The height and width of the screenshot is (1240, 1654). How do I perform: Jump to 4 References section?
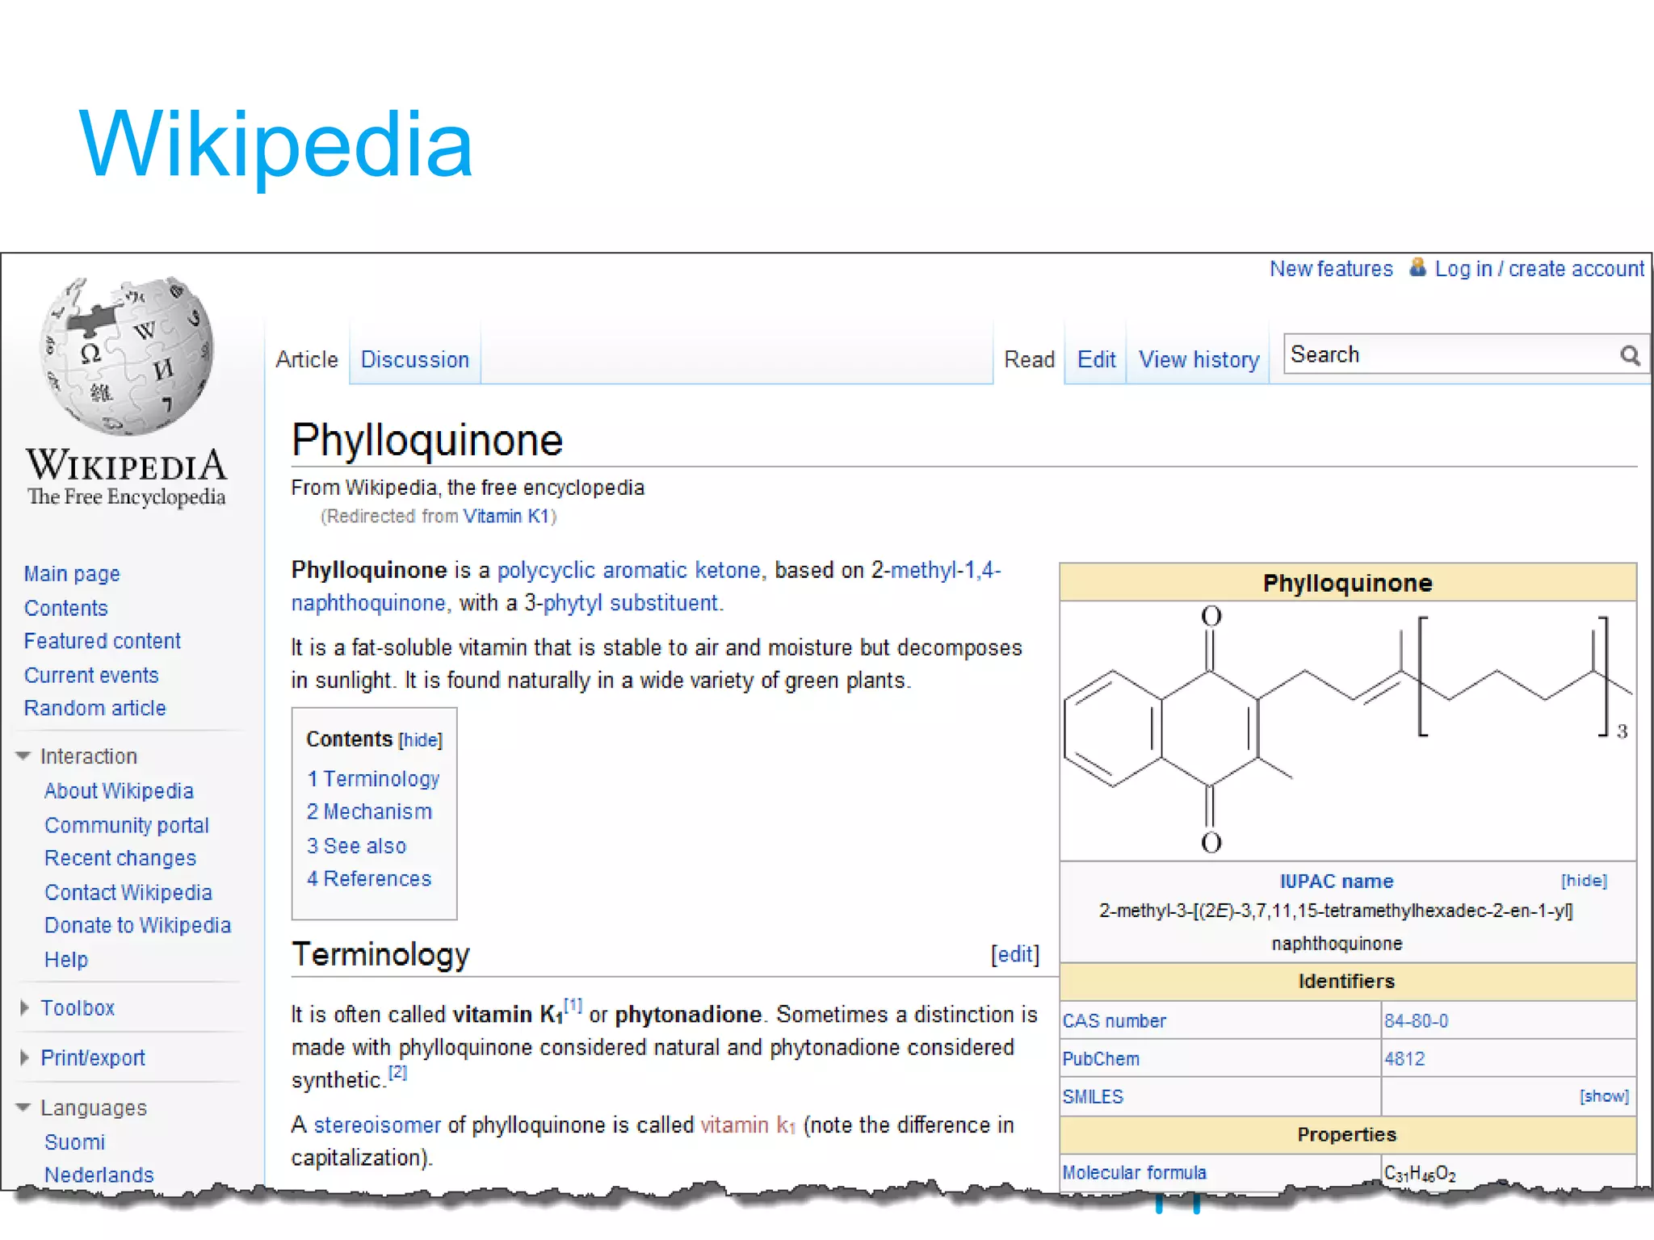coord(369,879)
